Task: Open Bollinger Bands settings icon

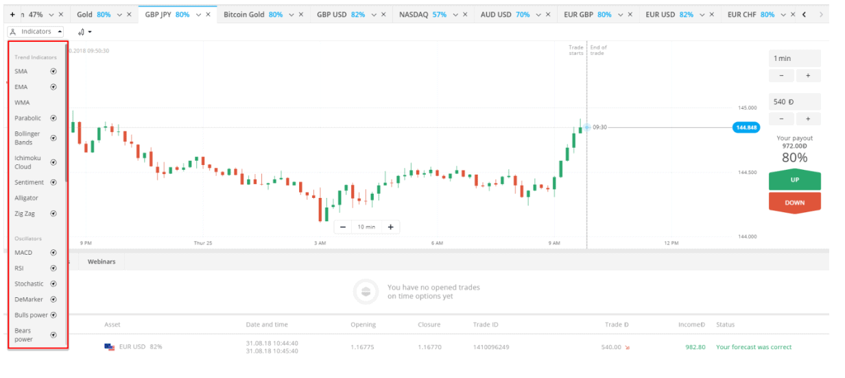Action: (53, 138)
